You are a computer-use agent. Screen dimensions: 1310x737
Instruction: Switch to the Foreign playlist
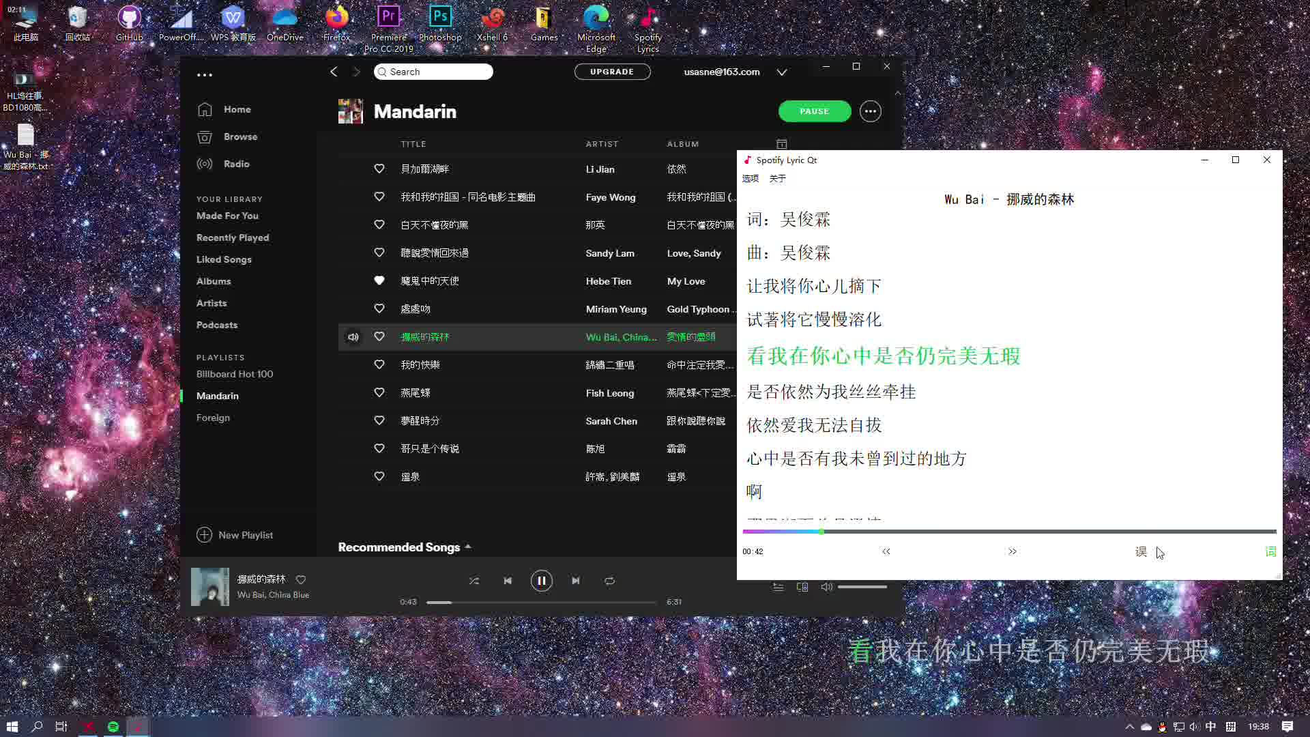(x=213, y=418)
